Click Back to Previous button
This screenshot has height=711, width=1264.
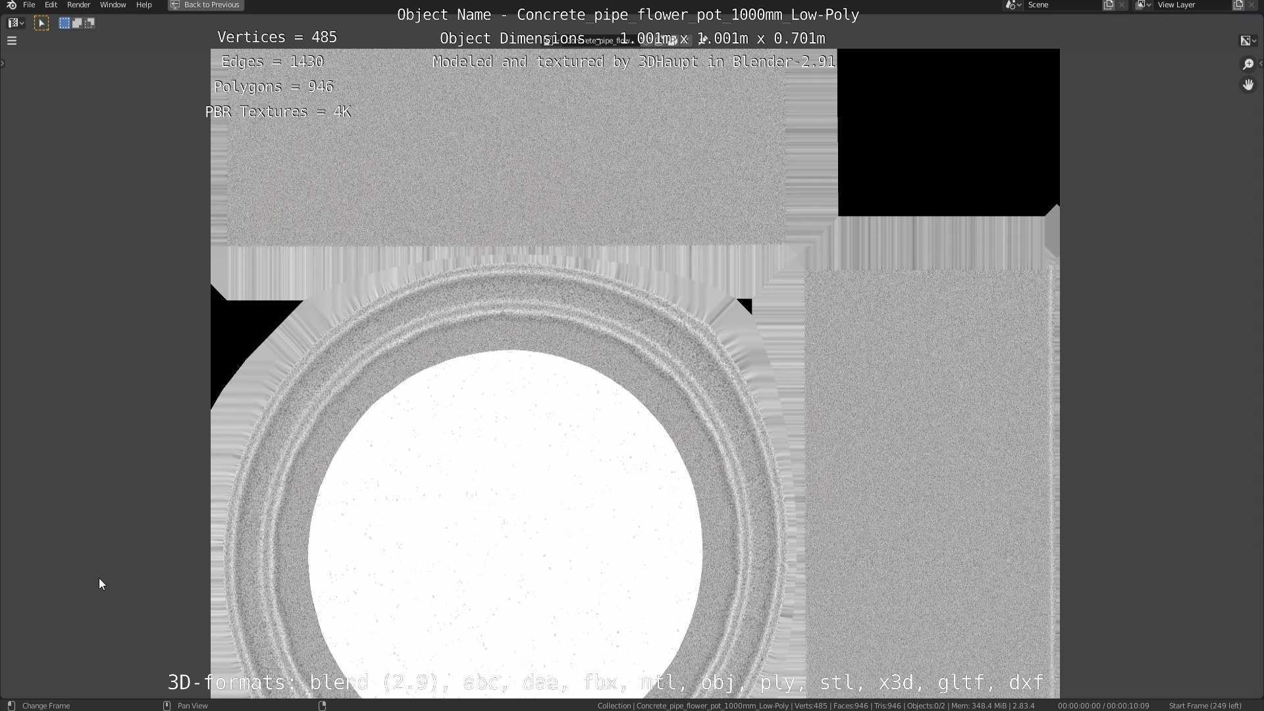pyautogui.click(x=205, y=5)
